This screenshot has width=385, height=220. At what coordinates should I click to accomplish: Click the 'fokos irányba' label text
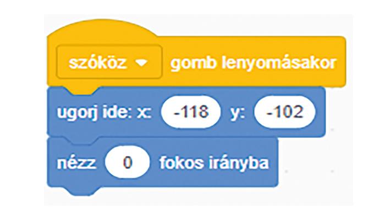214,163
